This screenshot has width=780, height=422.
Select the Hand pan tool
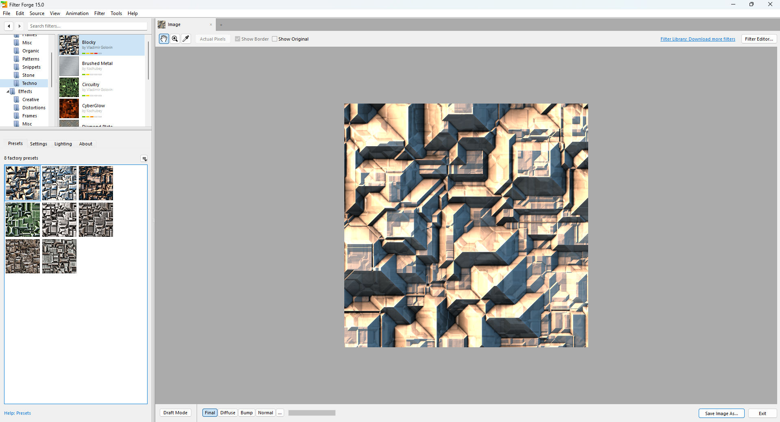(x=163, y=39)
